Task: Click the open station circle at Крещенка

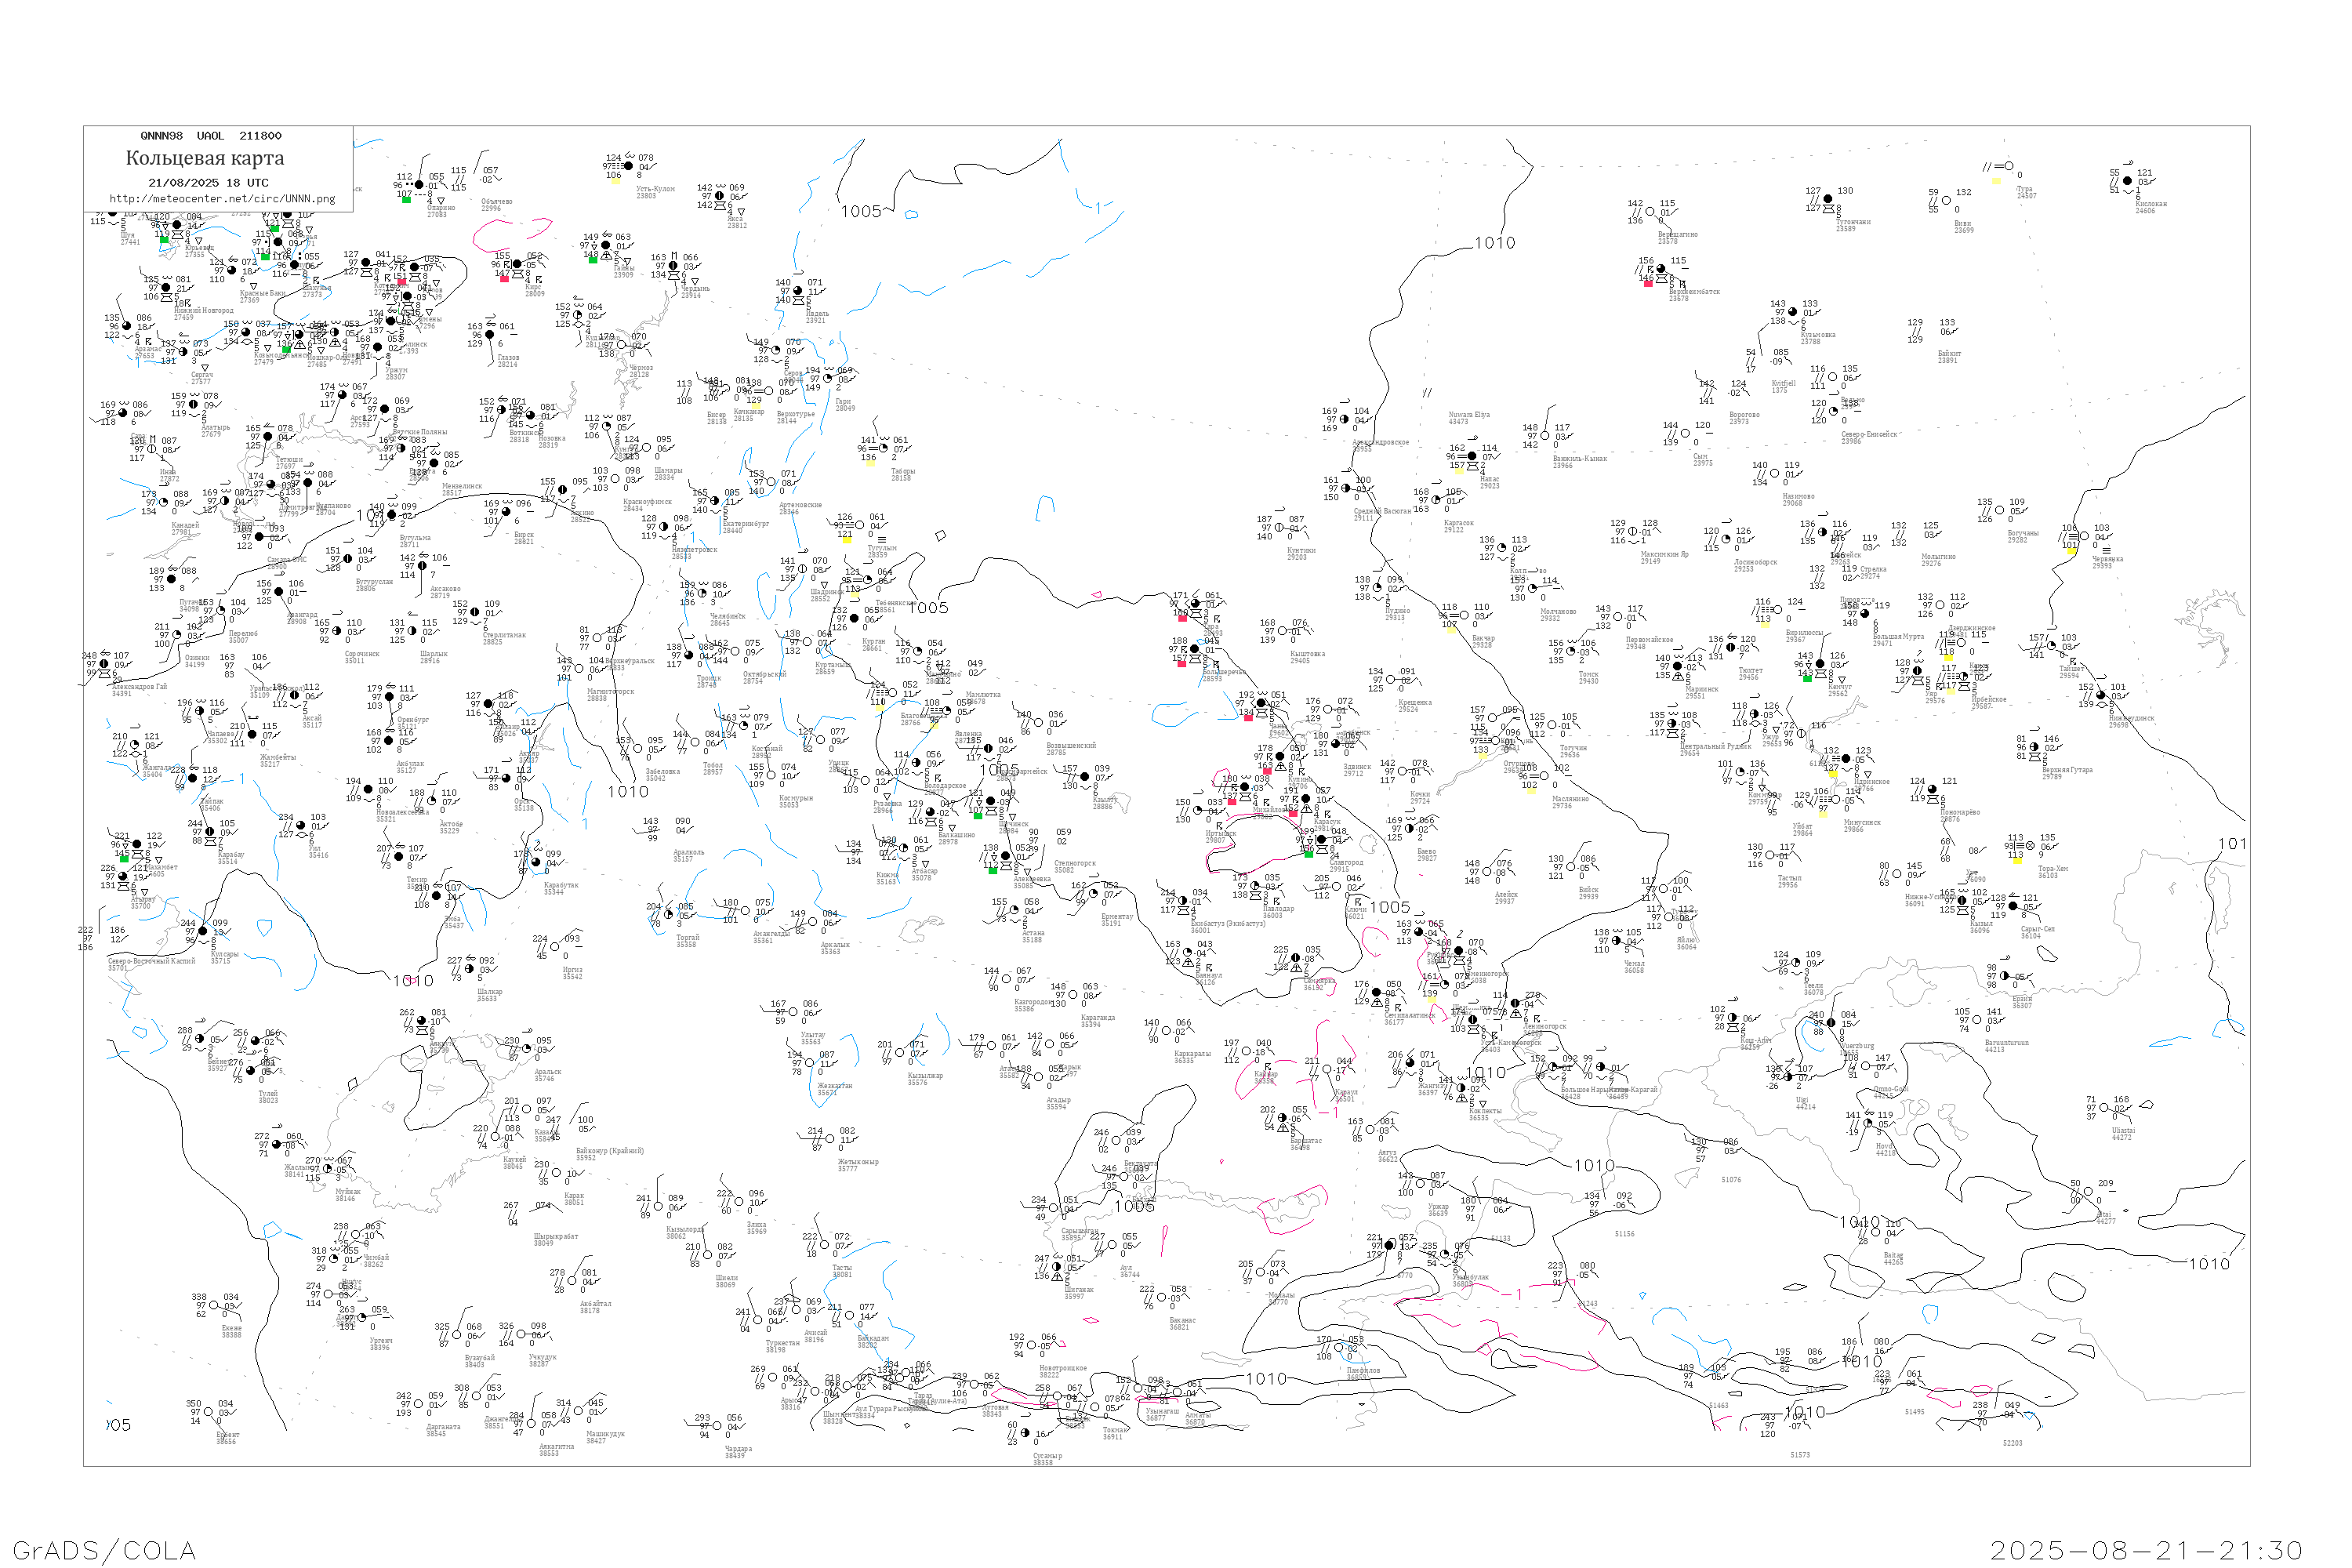Action: pos(1391,680)
